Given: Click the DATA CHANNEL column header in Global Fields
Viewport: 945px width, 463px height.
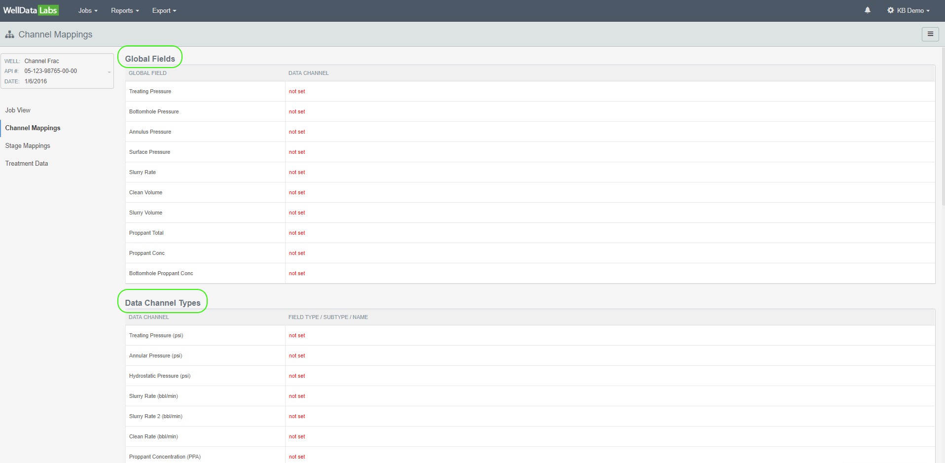Looking at the screenshot, I should (x=308, y=73).
